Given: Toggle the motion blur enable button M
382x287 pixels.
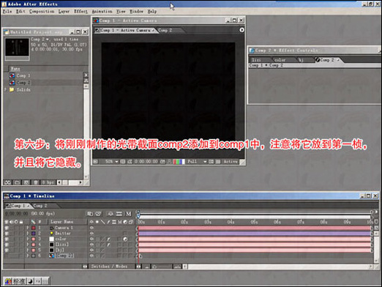Looking at the screenshot, I should (128, 214).
